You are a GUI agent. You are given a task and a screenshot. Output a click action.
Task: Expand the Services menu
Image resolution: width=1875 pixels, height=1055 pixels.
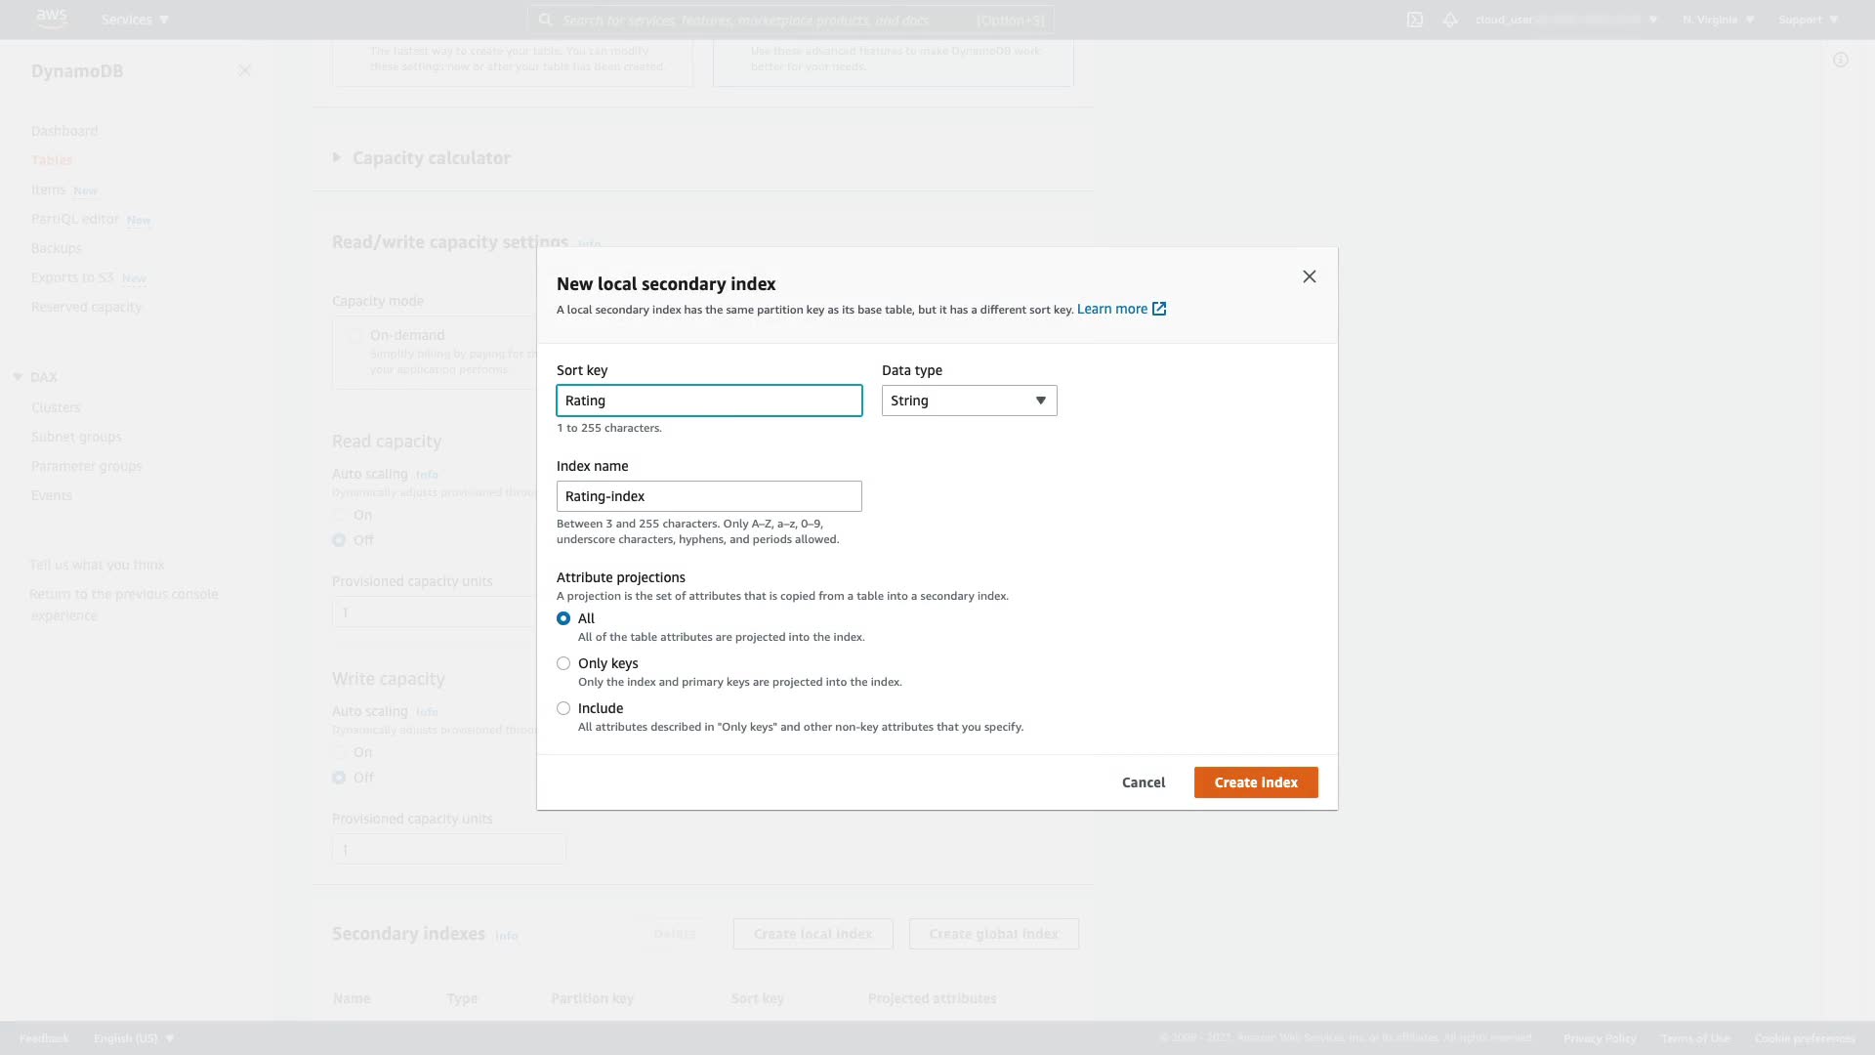(135, 20)
